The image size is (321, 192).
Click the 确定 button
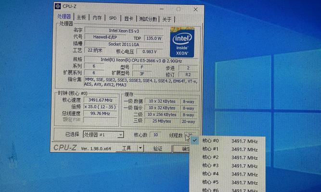coord(181,149)
